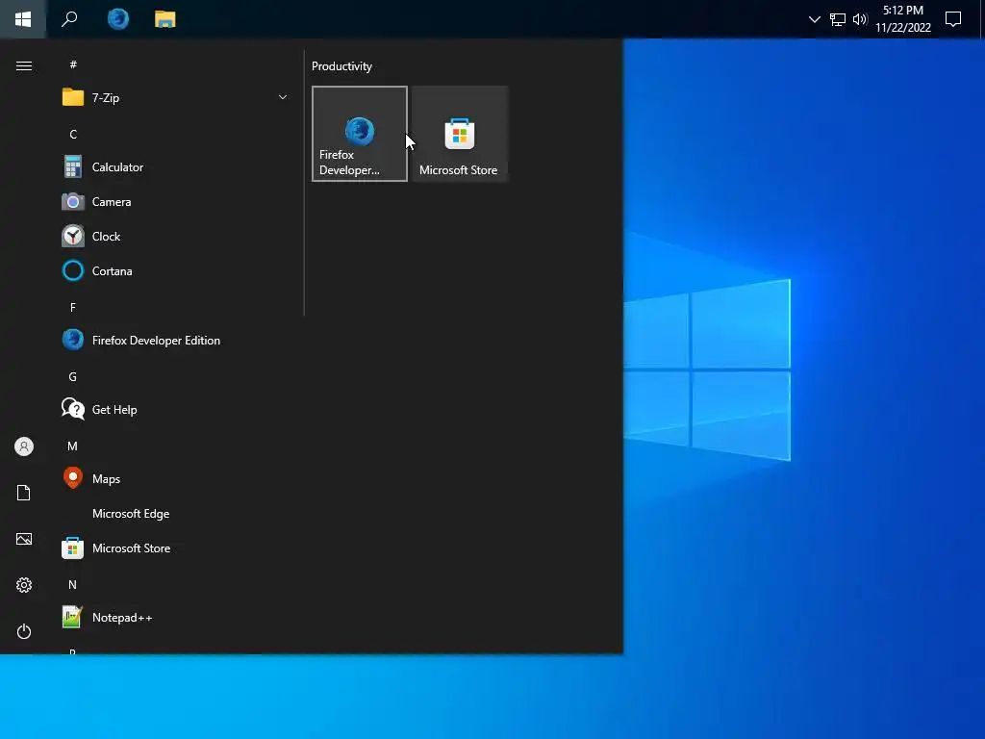Open Microsoft Edge from the app list
The image size is (985, 739).
tap(175, 514)
